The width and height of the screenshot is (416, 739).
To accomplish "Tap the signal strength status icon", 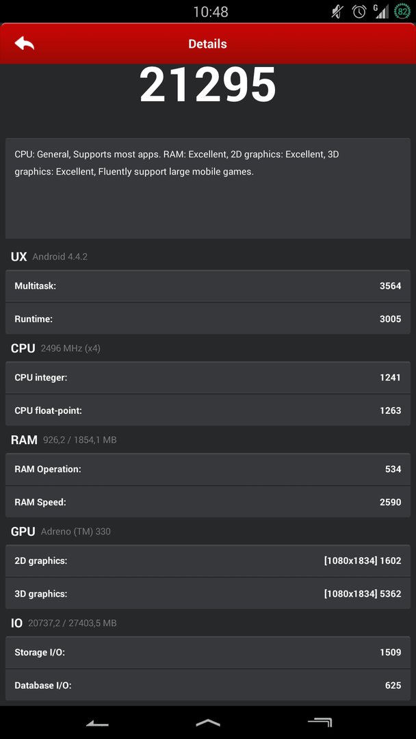I will coord(380,12).
